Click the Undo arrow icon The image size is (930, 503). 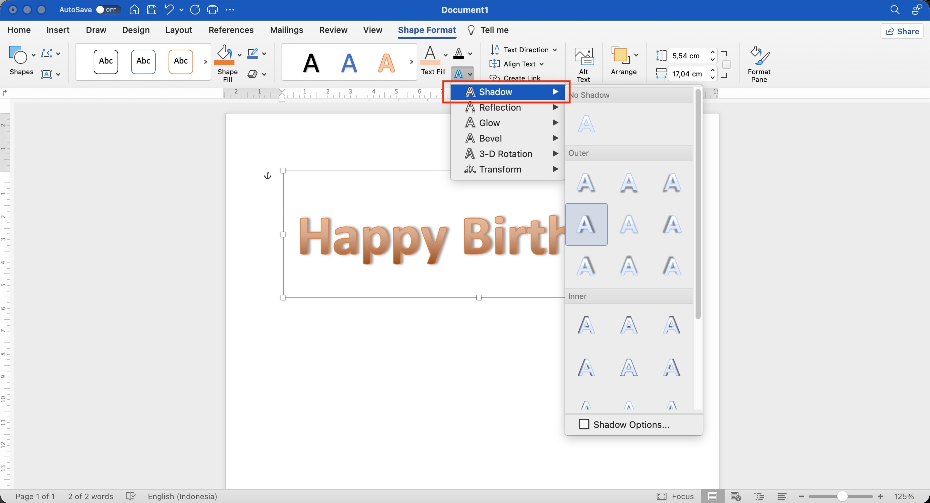pyautogui.click(x=169, y=10)
